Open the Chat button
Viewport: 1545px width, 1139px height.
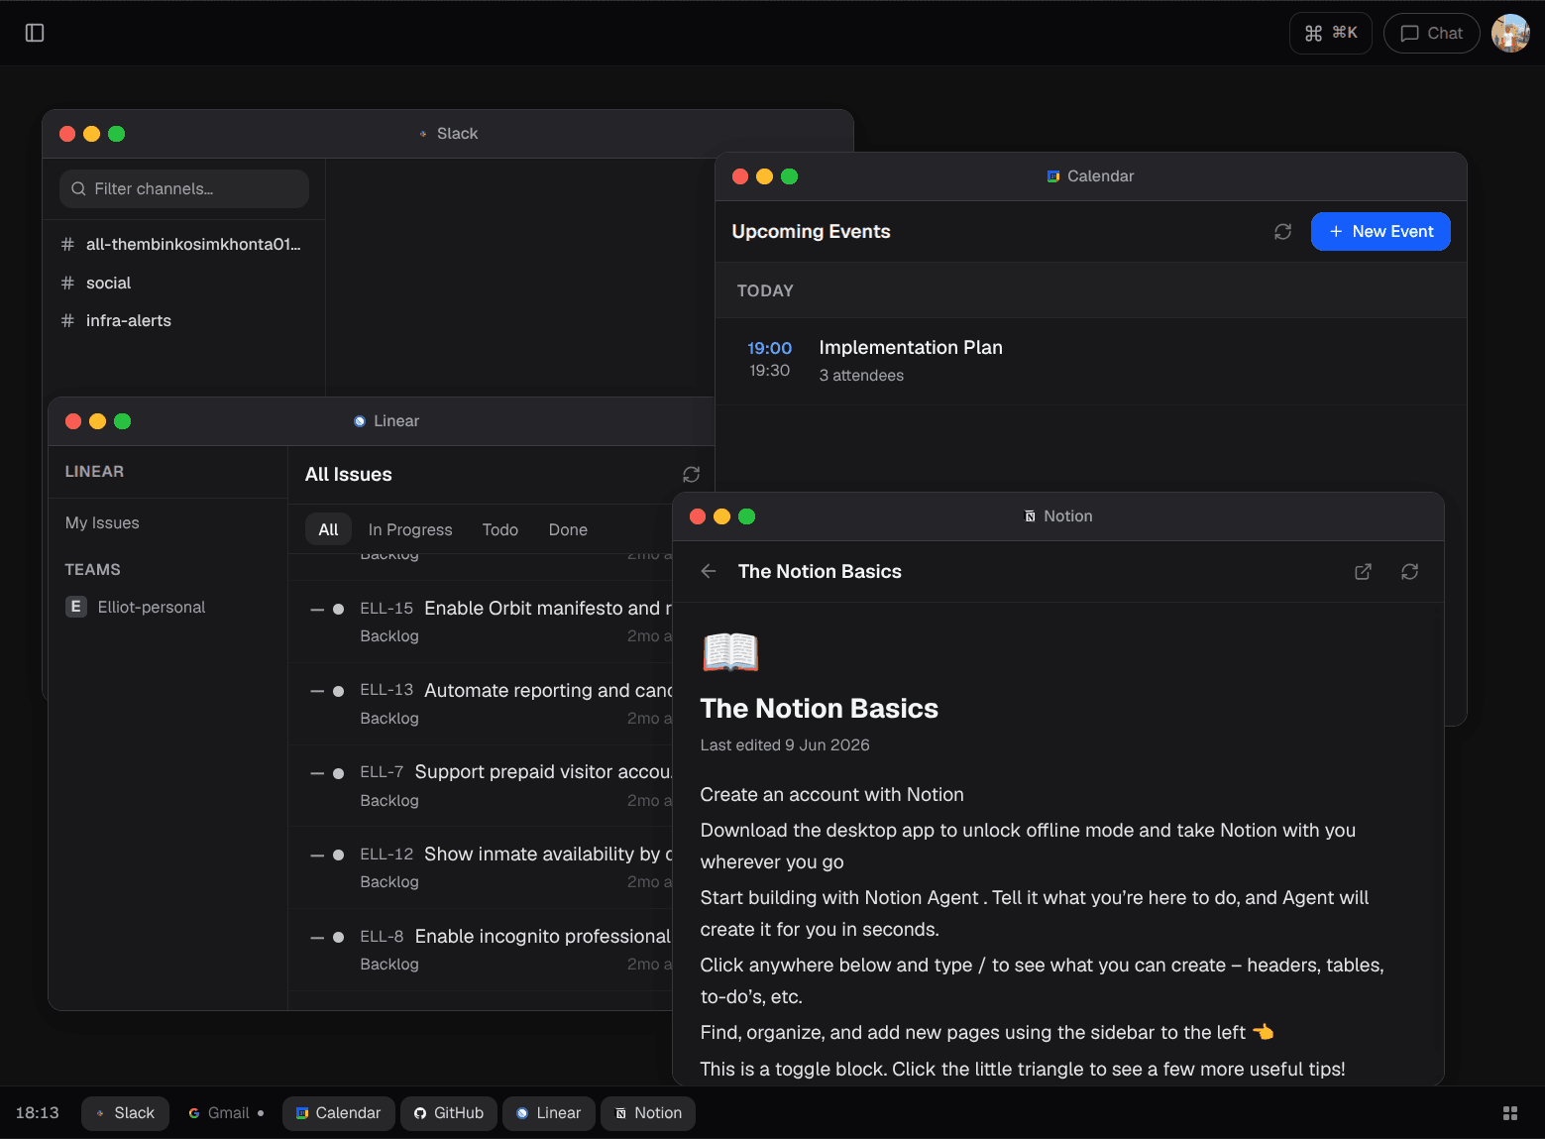click(1431, 33)
